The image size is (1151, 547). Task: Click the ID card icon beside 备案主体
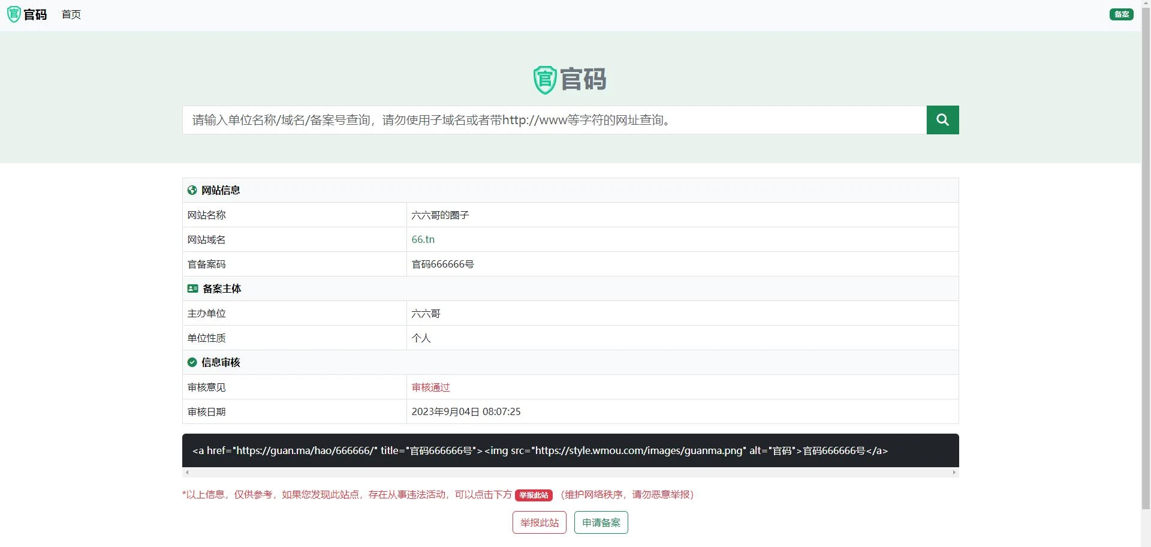[x=192, y=288]
